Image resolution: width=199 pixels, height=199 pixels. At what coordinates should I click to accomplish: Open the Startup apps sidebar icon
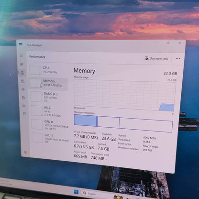click(23, 89)
